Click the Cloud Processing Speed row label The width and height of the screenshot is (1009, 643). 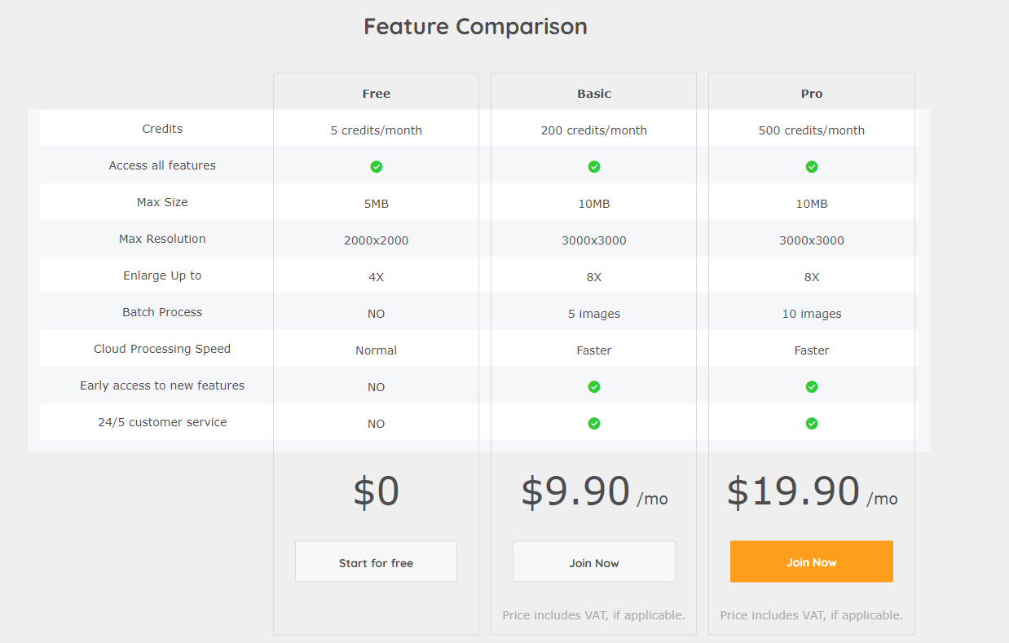(162, 349)
